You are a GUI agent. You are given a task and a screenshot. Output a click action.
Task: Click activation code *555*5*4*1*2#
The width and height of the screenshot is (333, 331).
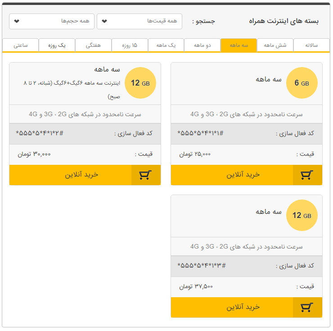click(40, 133)
